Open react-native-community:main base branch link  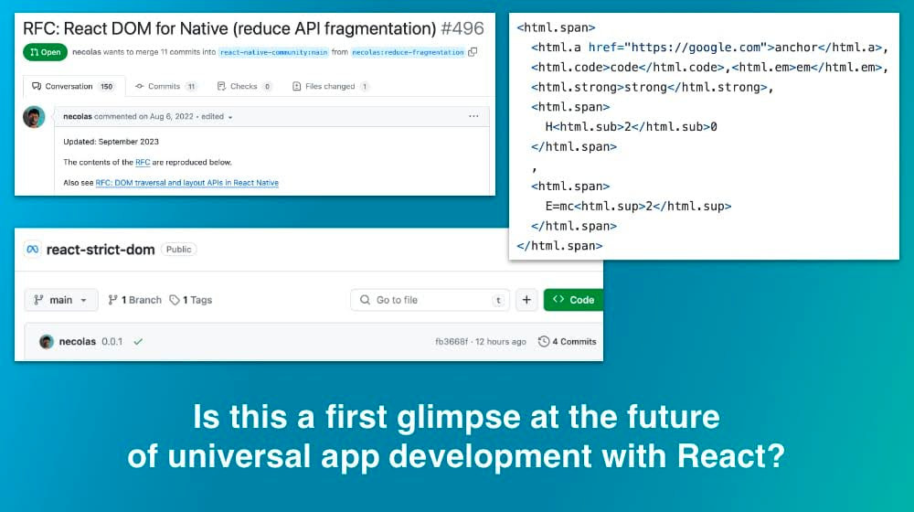coord(273,52)
